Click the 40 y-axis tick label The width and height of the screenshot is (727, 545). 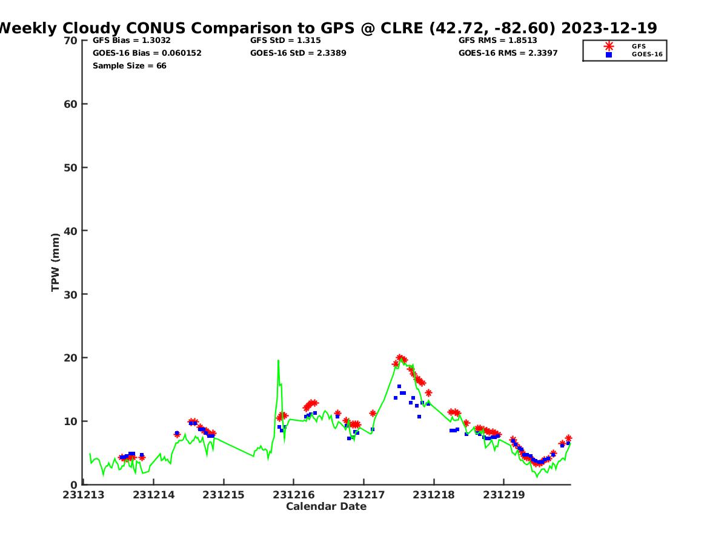70,231
